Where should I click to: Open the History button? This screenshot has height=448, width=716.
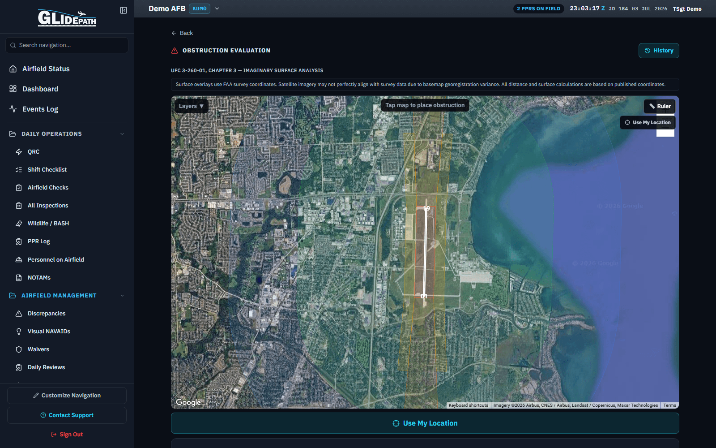click(659, 51)
